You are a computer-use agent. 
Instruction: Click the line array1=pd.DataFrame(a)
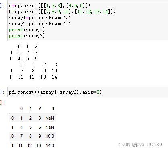click(39, 18)
